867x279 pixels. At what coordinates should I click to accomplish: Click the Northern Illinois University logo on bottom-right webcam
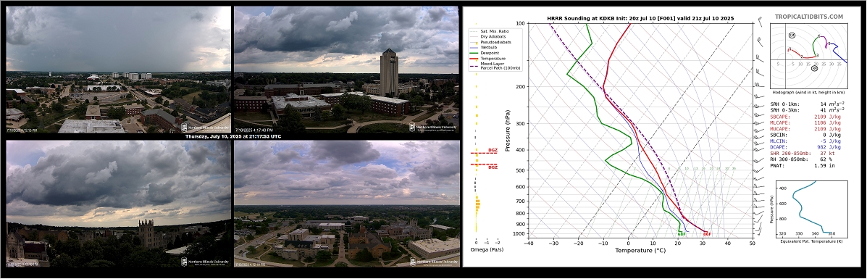(x=433, y=262)
